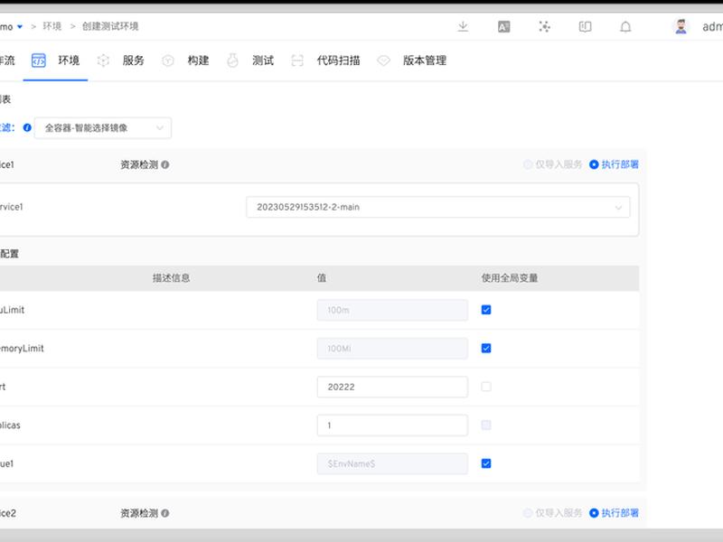The height and width of the screenshot is (542, 723).
Task: Click the user avatar icon
Action: [x=681, y=26]
